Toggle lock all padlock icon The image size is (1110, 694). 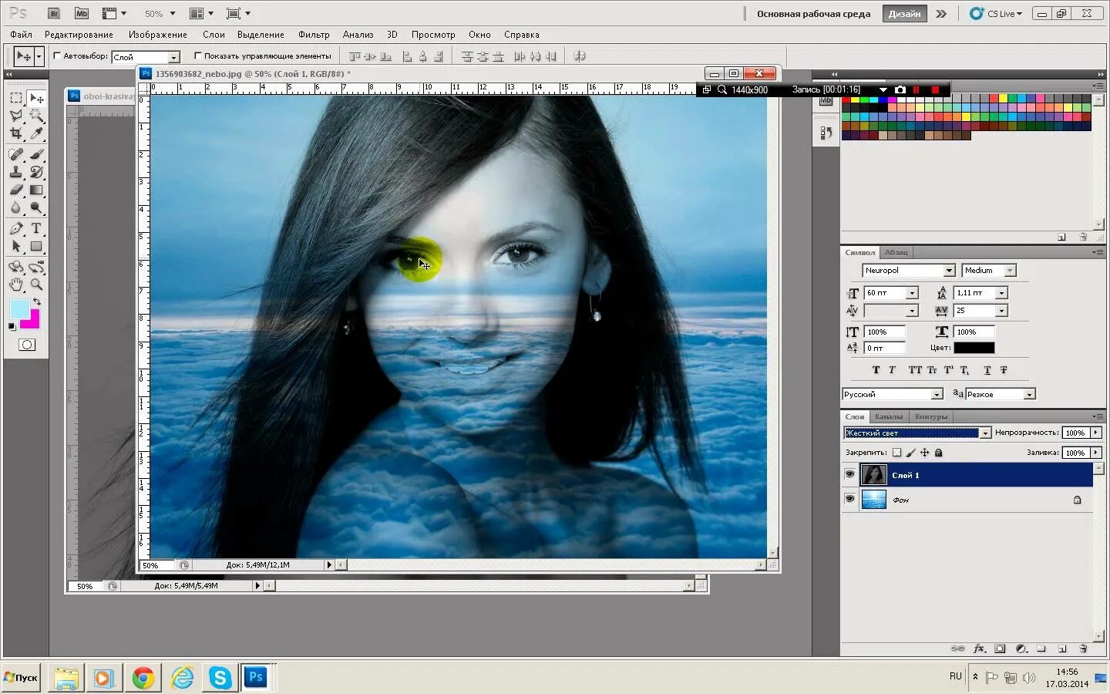click(x=938, y=453)
